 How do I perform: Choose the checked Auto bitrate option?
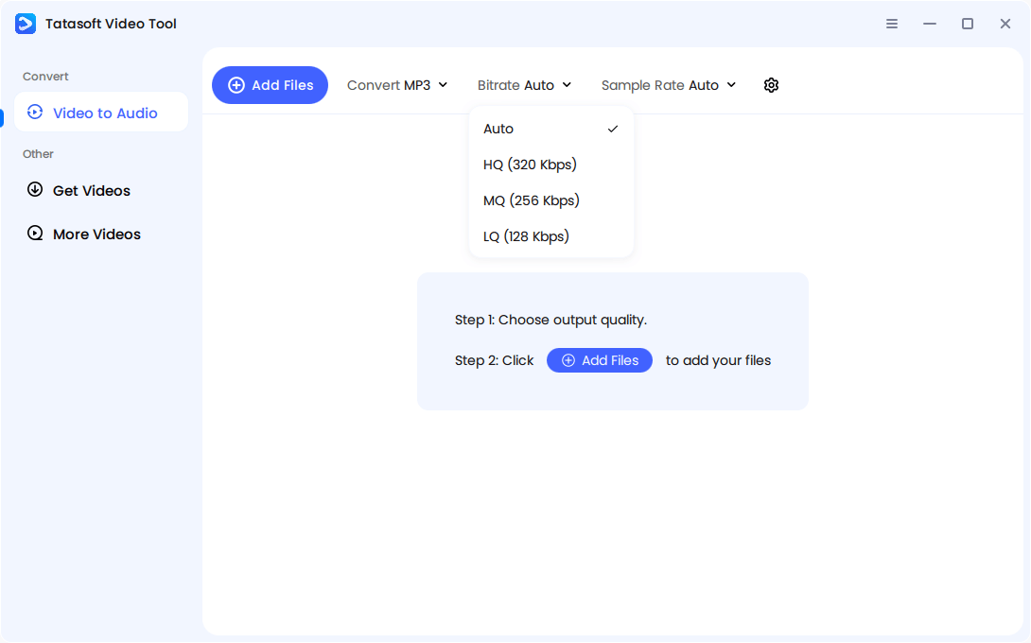coord(498,129)
